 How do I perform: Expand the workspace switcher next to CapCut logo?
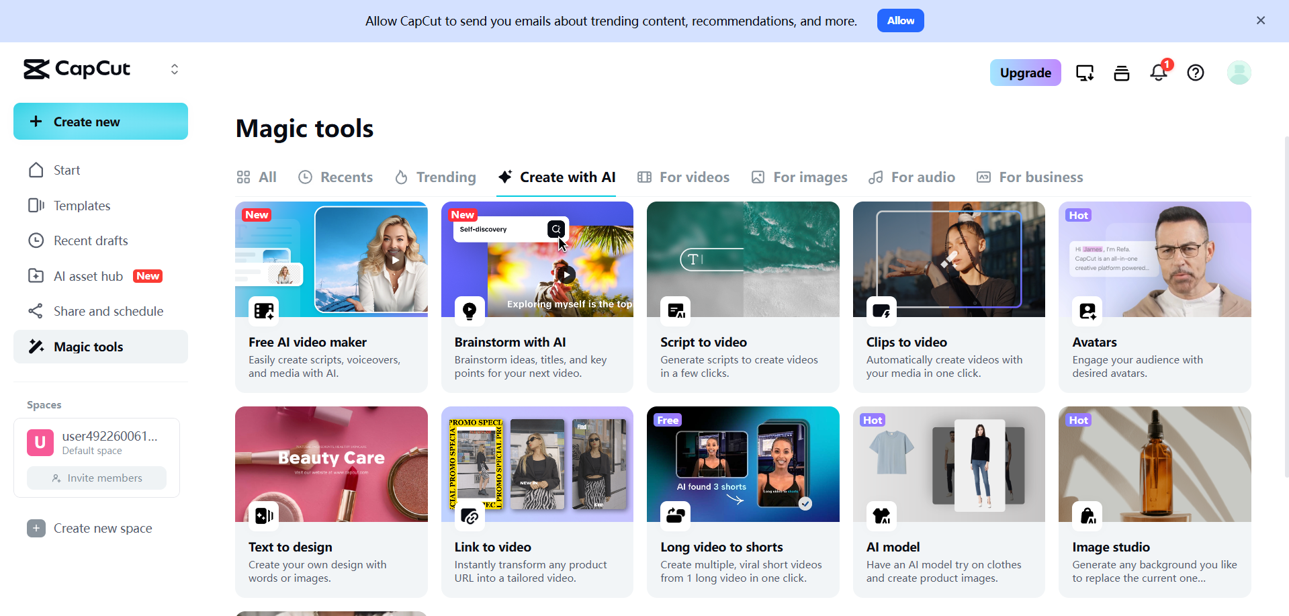pos(174,69)
